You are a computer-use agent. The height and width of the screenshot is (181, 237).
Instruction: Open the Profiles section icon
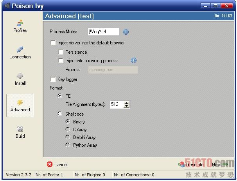20,23
